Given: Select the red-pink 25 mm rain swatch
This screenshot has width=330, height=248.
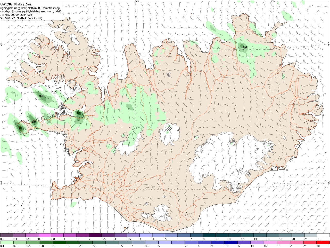Looking at the screenshot, I should 310,242.
